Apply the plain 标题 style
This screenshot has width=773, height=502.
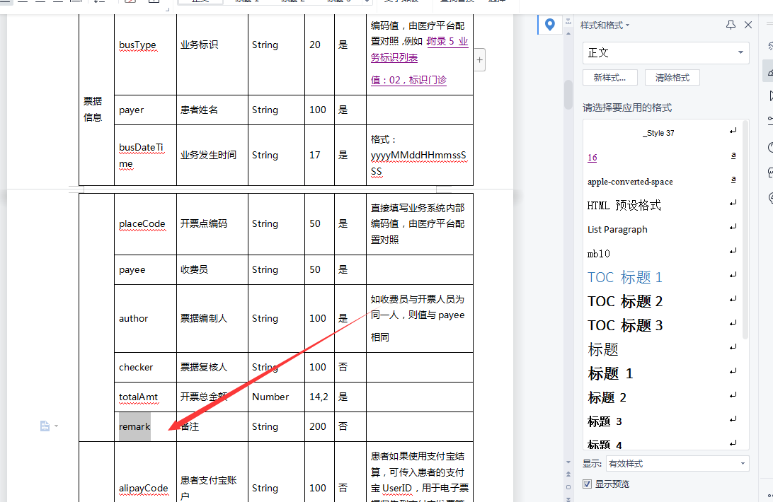[662, 350]
